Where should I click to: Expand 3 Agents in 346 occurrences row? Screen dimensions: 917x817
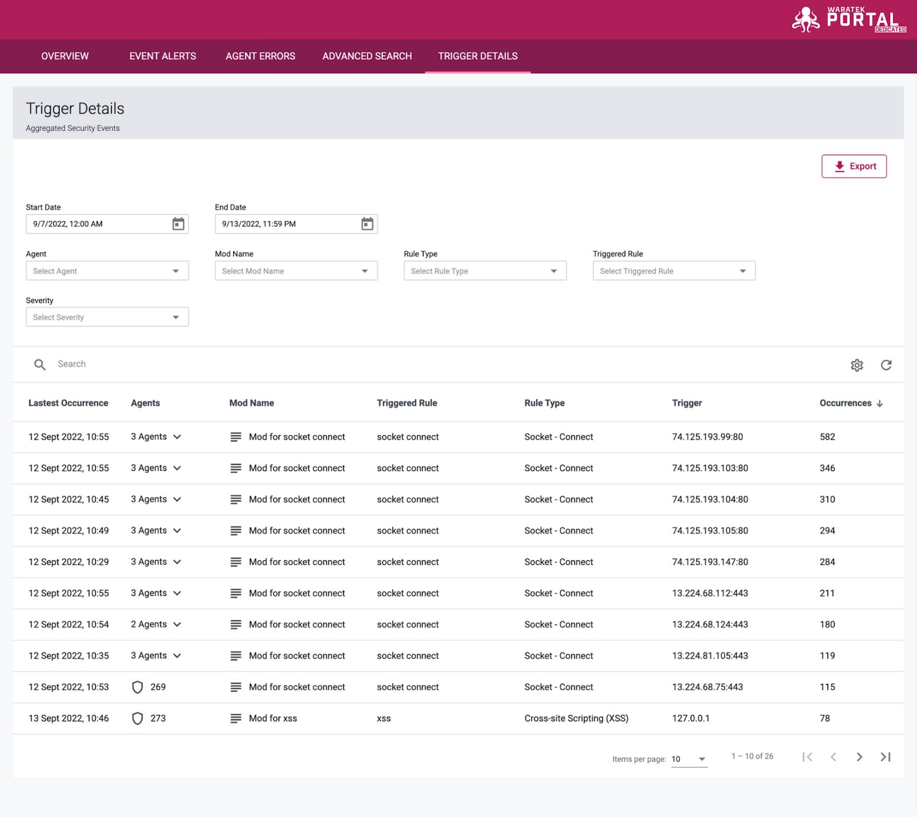tap(156, 468)
